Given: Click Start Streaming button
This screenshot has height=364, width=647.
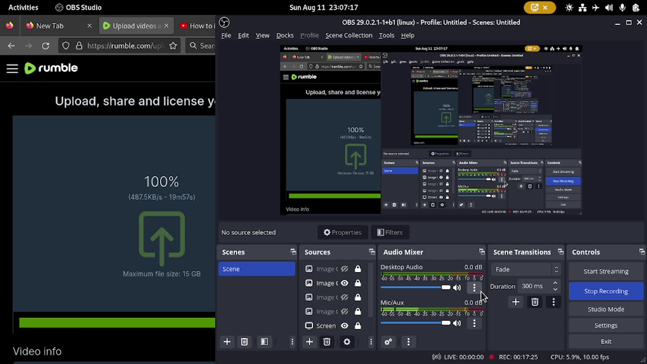Looking at the screenshot, I should 606,271.
